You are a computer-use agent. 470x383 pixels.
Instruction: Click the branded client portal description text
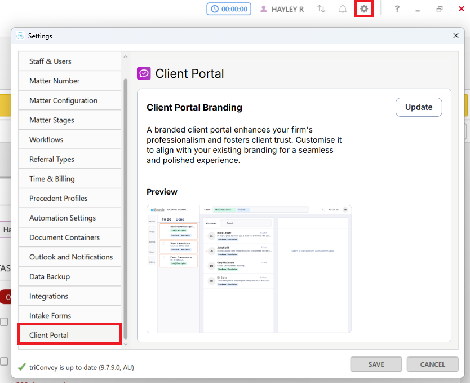(x=244, y=145)
